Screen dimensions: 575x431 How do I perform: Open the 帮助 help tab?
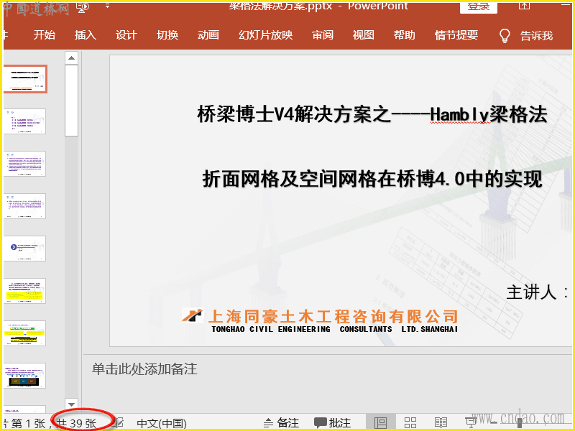point(405,35)
